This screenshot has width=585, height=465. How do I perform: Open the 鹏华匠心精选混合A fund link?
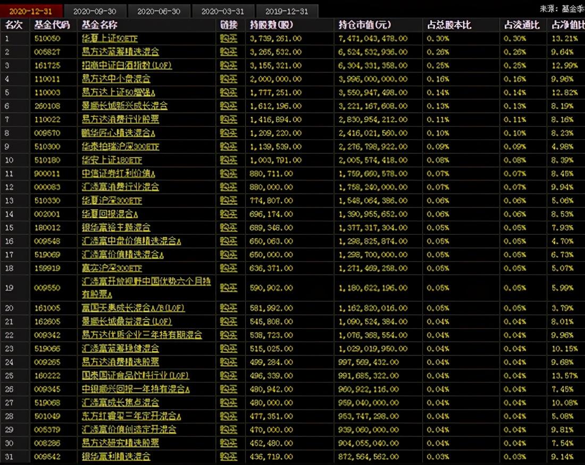pyautogui.click(x=118, y=133)
